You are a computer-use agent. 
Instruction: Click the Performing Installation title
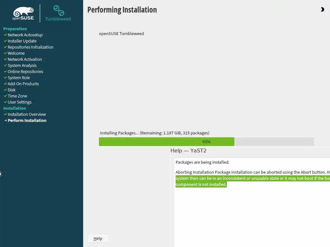click(x=122, y=10)
